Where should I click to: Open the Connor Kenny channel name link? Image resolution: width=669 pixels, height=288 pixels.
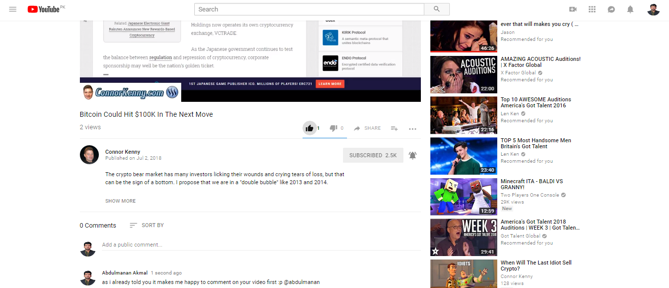[x=123, y=152]
